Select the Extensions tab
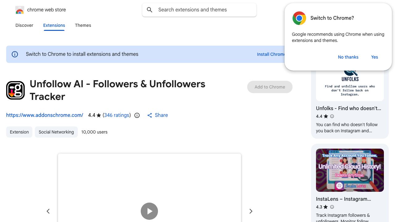Screen dimensions: 395x222 click(54, 25)
